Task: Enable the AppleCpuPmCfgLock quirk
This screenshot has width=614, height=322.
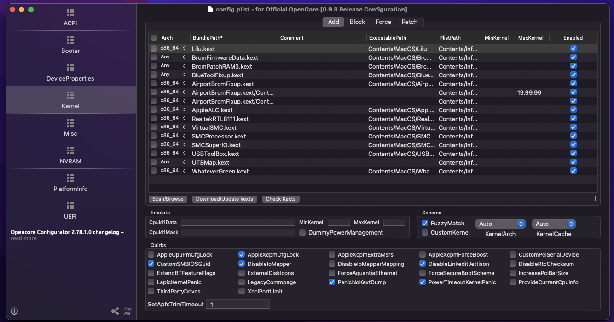Action: (x=151, y=255)
